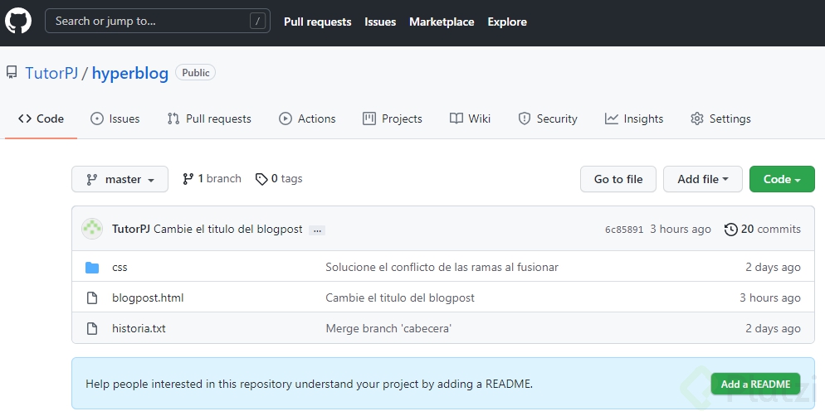Expand the commit message ellipsis button
Viewport: 825px width, 416px height.
[317, 230]
